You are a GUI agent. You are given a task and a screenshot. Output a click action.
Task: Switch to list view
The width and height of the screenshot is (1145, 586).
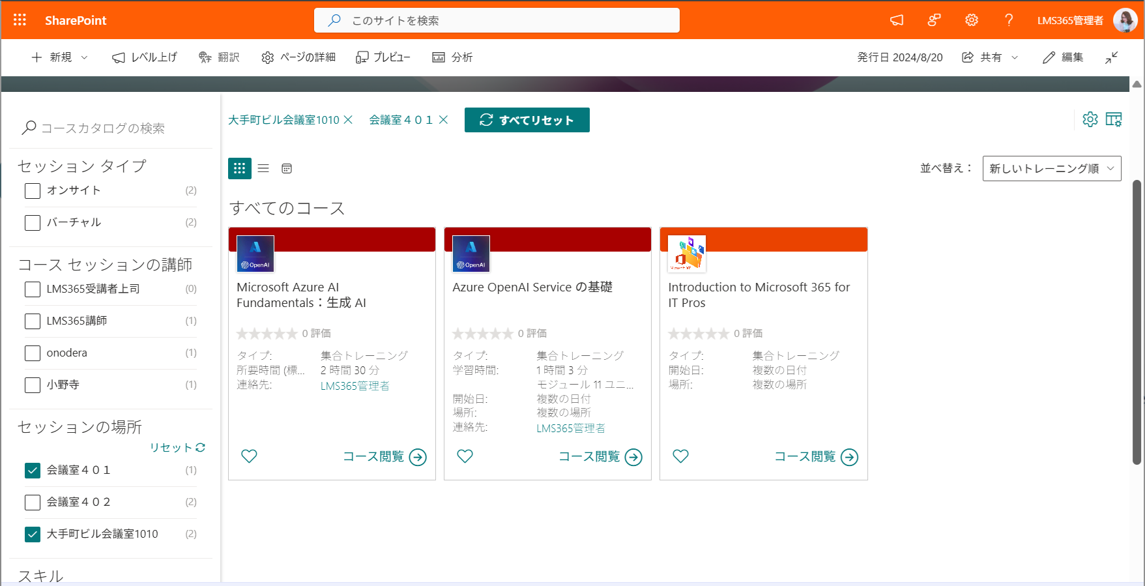coord(263,168)
